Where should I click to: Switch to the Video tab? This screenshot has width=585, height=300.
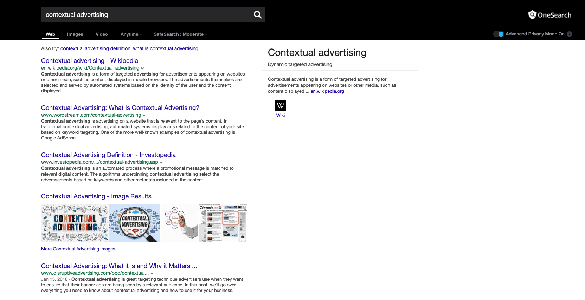[102, 34]
